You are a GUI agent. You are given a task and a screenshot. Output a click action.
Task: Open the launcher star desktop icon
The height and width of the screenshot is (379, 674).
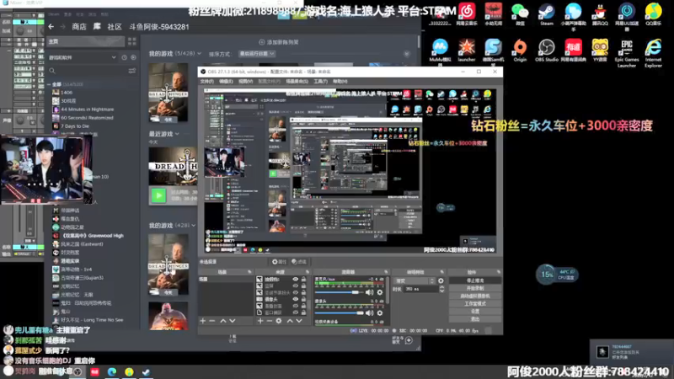coord(467,50)
